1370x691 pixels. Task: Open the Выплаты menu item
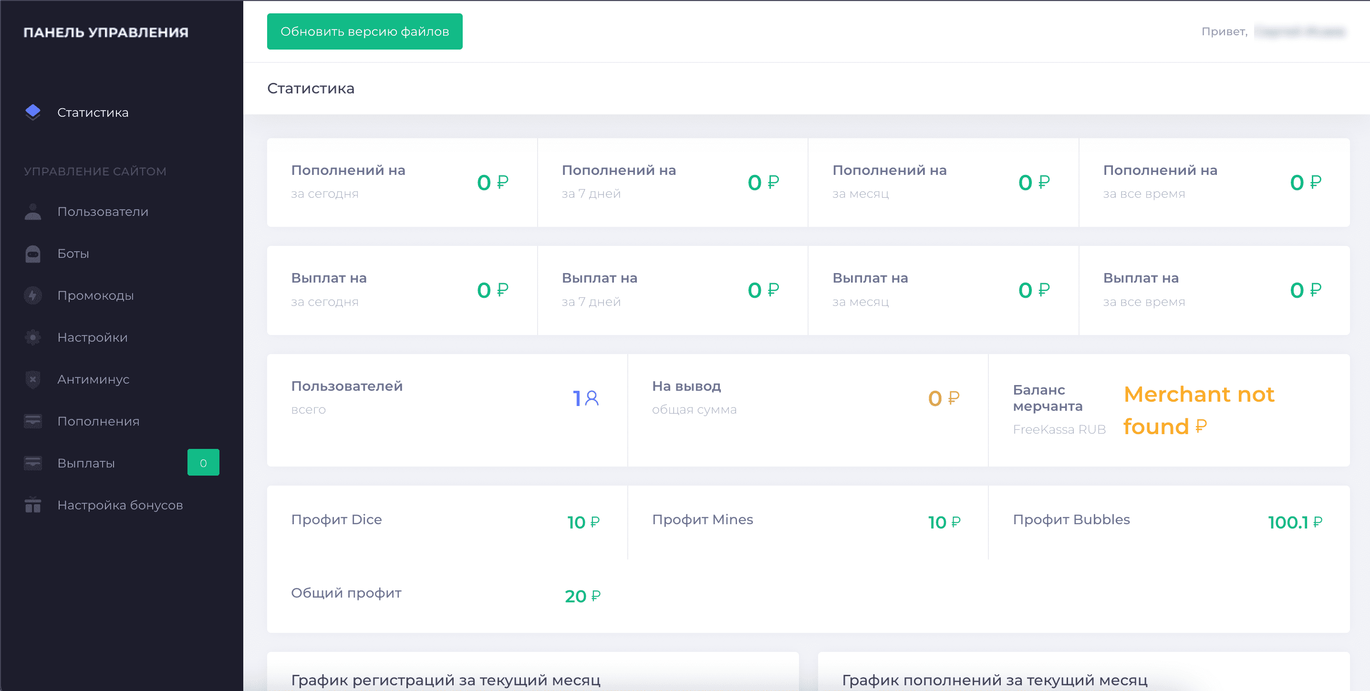86,463
